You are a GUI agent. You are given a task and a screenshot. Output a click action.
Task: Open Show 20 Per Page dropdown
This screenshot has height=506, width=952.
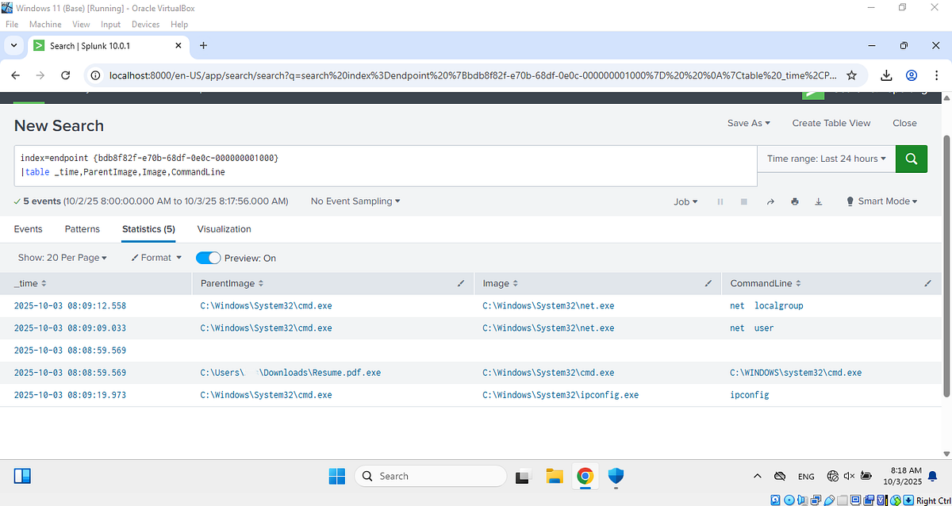click(x=62, y=258)
